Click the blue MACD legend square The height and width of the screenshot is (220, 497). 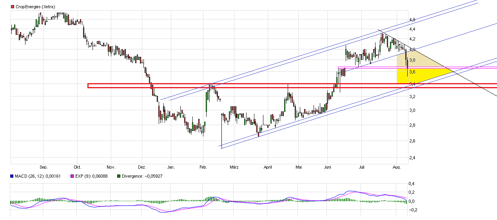point(12,176)
